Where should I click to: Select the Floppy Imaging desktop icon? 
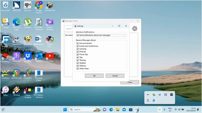coord(27,92)
